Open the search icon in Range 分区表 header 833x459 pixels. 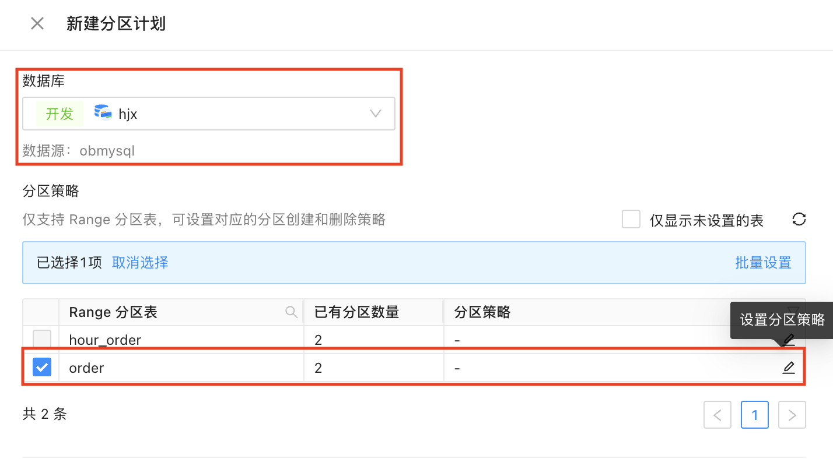click(291, 312)
